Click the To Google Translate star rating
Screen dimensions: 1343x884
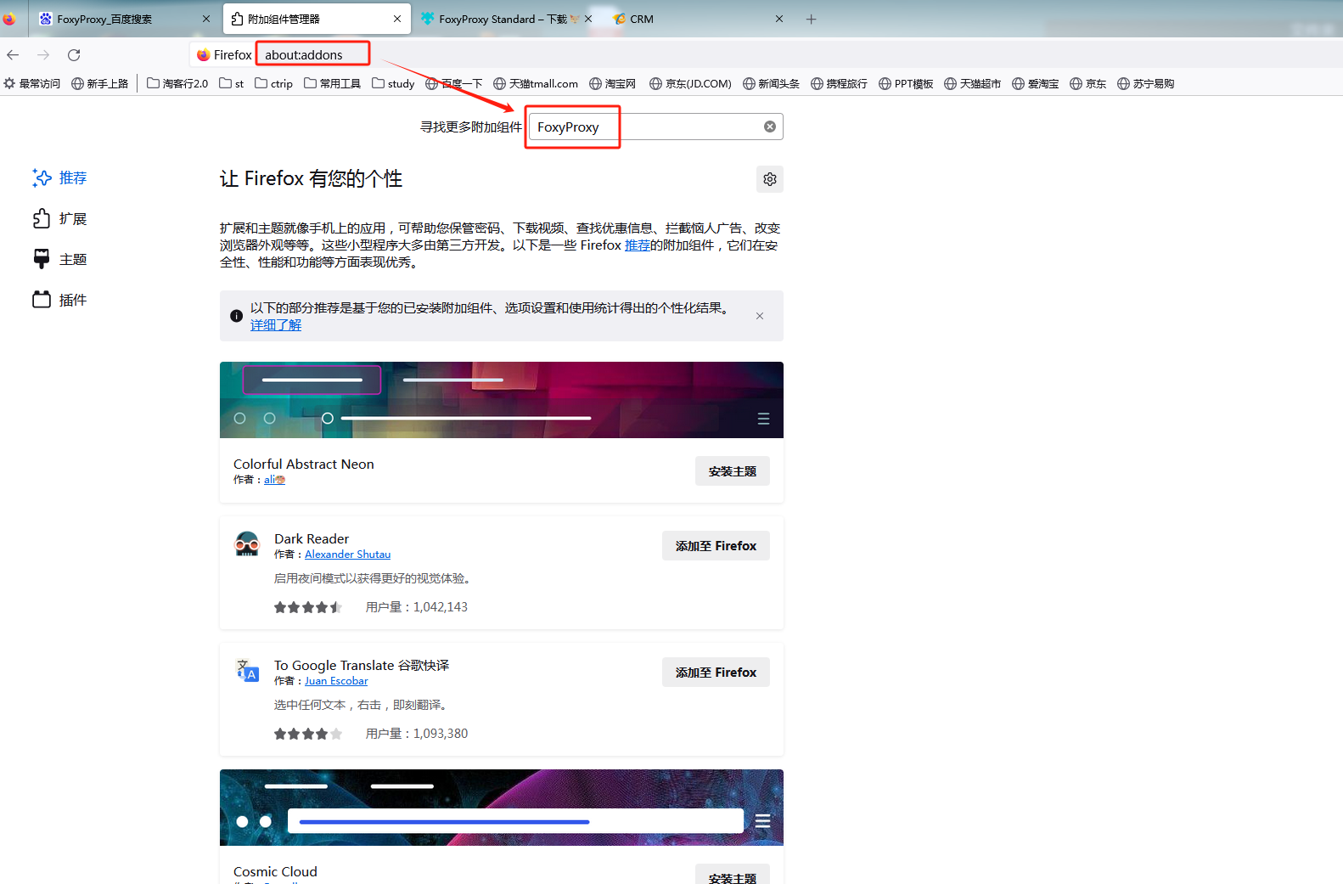308,734
